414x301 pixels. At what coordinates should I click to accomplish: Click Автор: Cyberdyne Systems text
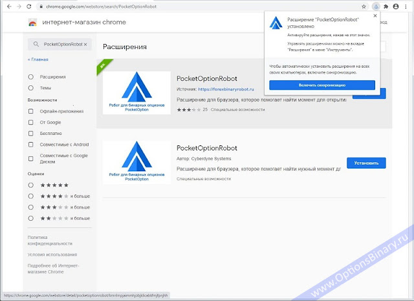(204, 159)
